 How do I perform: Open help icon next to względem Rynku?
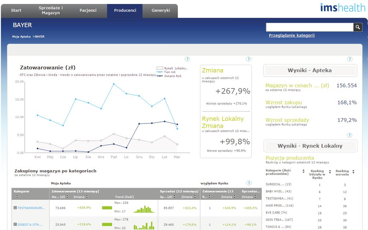(249, 183)
